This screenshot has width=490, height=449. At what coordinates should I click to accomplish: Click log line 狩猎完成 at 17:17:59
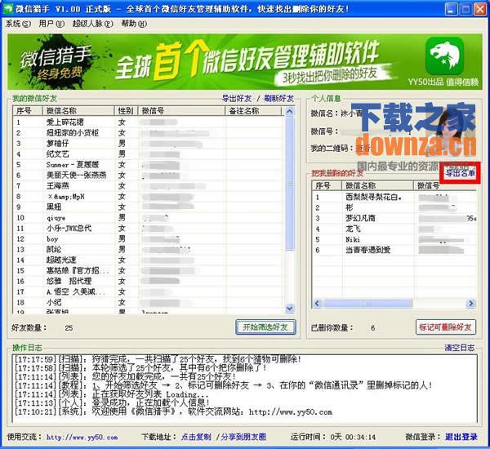(158, 359)
